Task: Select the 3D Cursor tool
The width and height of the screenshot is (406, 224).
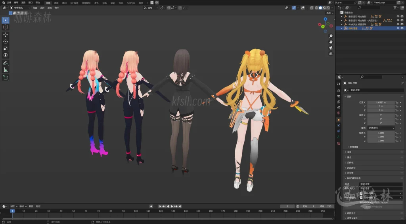Action: (6, 27)
